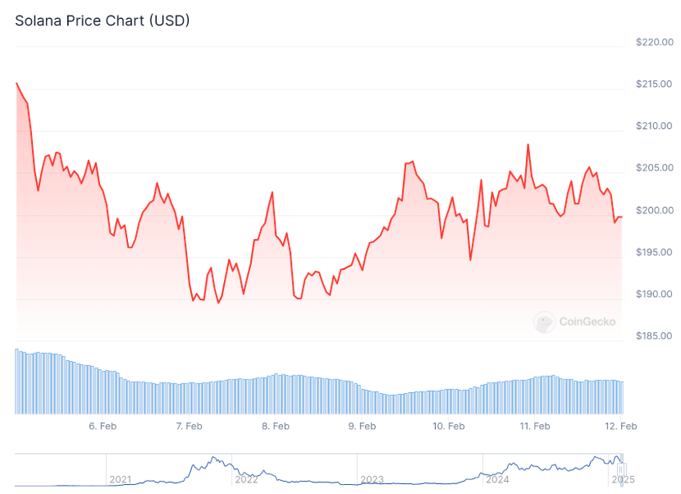Click the $185.00 price axis label
The width and height of the screenshot is (681, 494).
point(655,336)
